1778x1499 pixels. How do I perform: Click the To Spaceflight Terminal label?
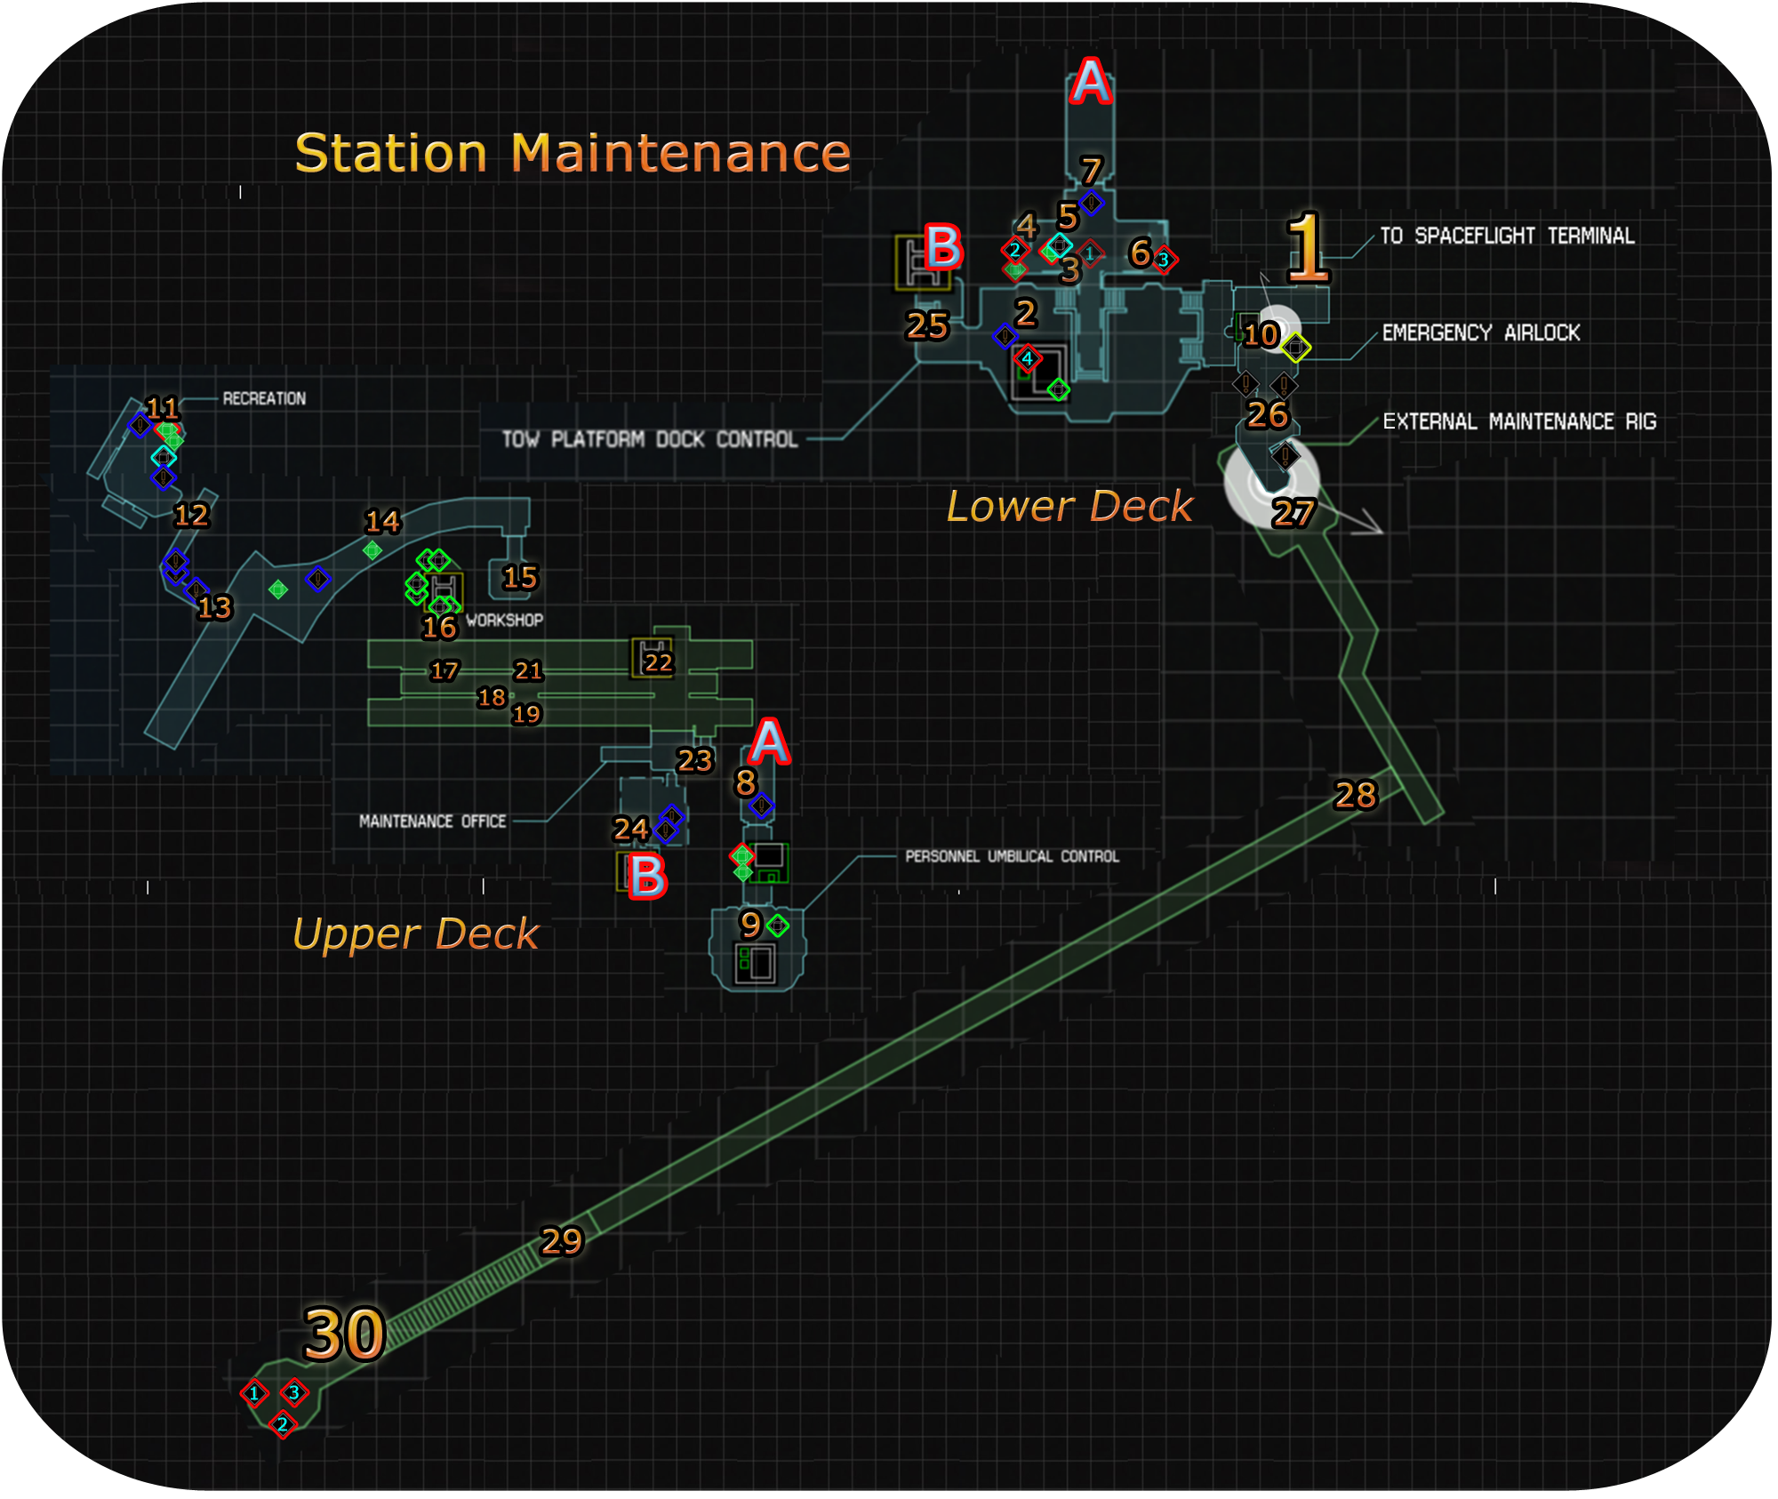pos(1506,236)
